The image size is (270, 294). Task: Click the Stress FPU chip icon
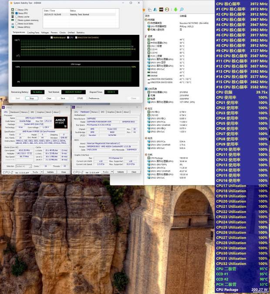click(13, 13)
